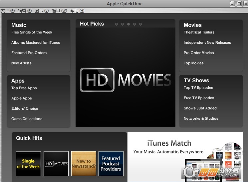This screenshot has width=248, height=182.
Task: Open Single of the Week tile
Action: click(x=29, y=163)
